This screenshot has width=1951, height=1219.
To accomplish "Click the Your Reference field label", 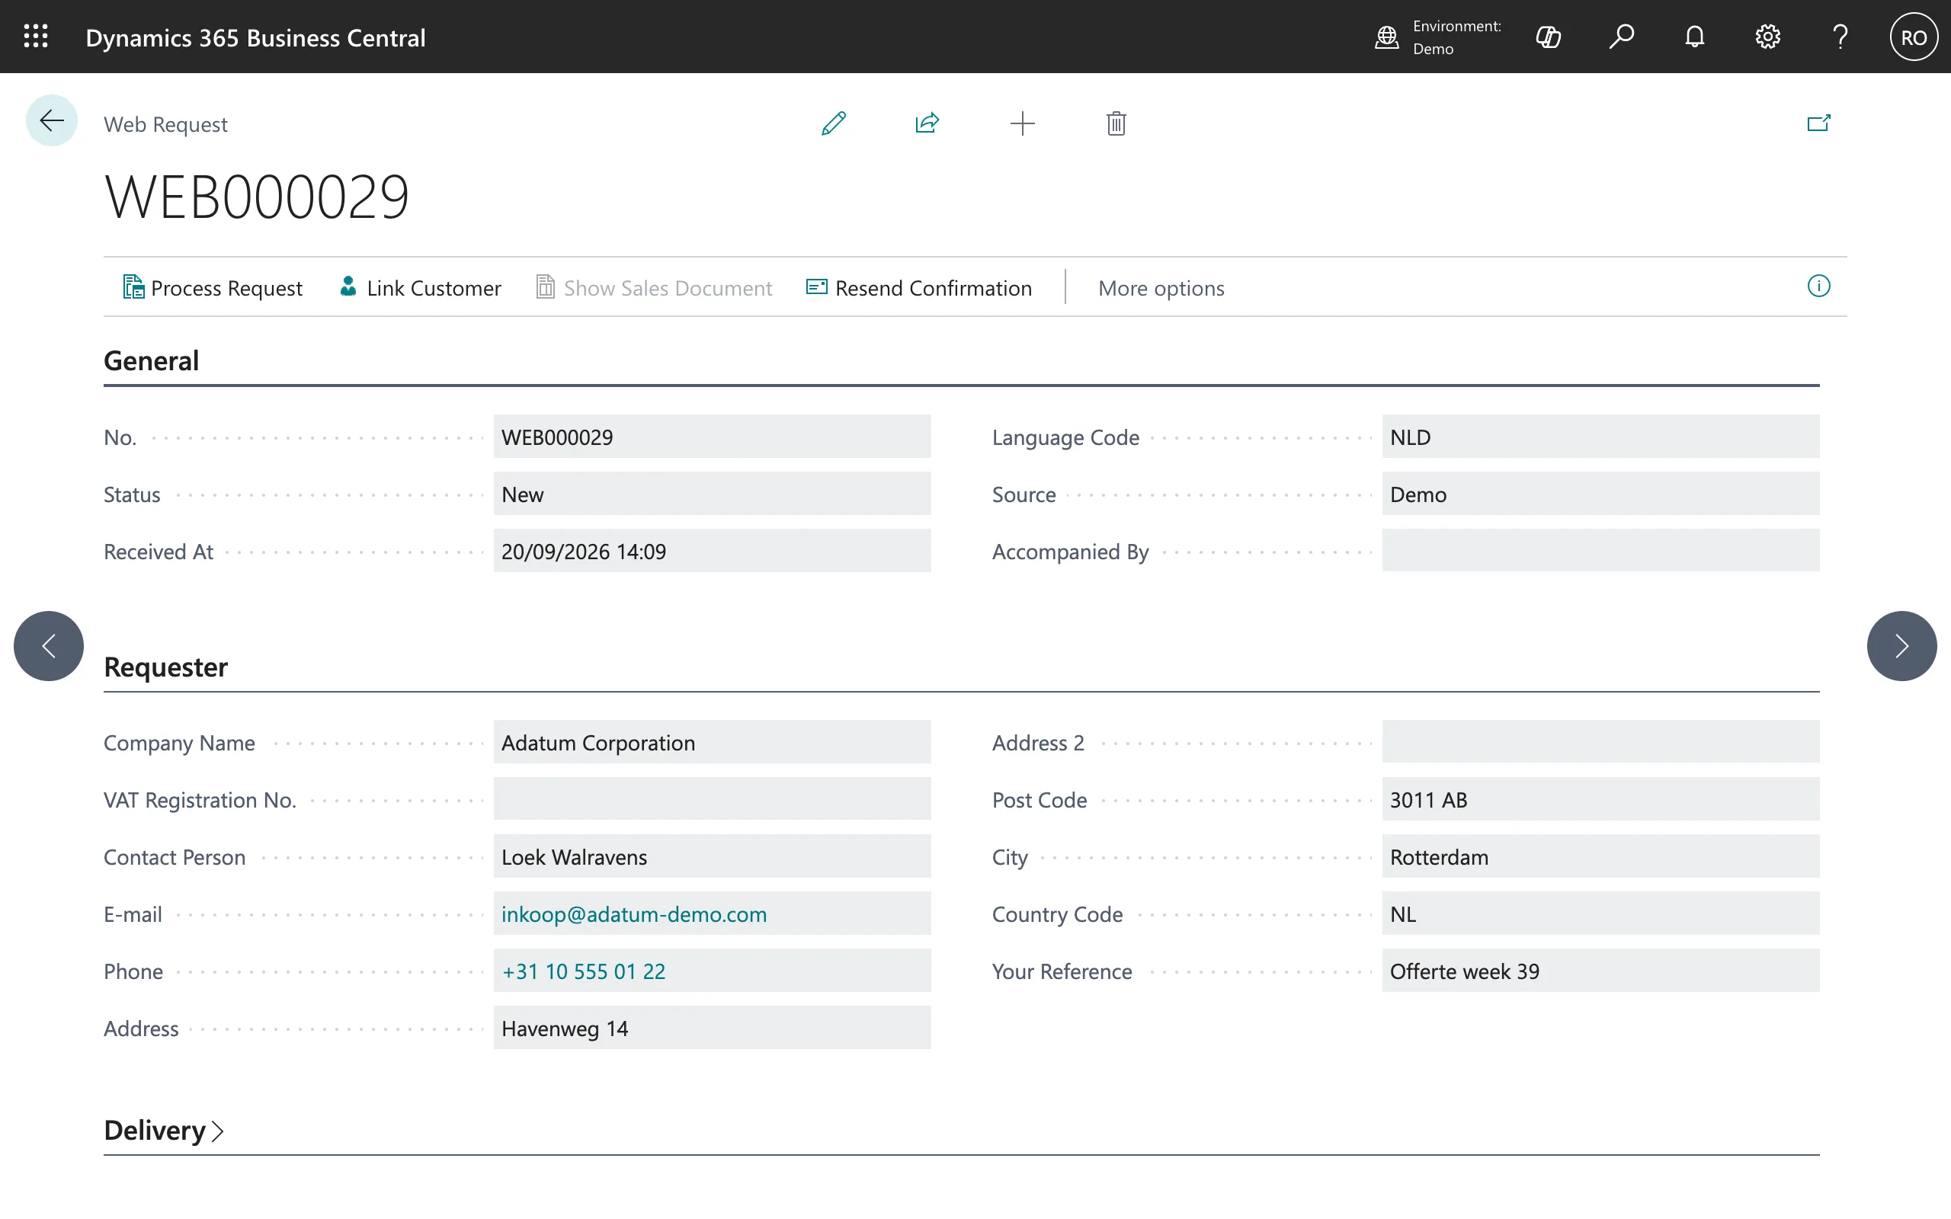I will tap(1062, 971).
